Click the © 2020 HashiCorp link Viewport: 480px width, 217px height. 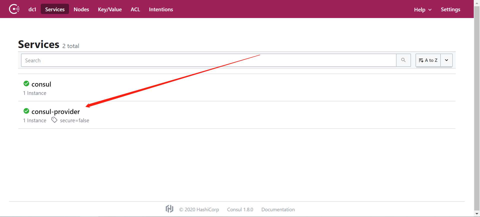199,209
